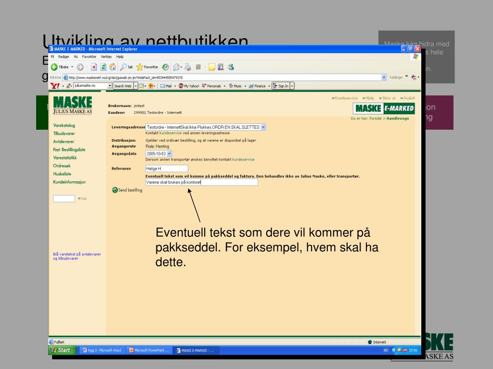
Task: Print the page with printer icon
Action: coord(188,67)
